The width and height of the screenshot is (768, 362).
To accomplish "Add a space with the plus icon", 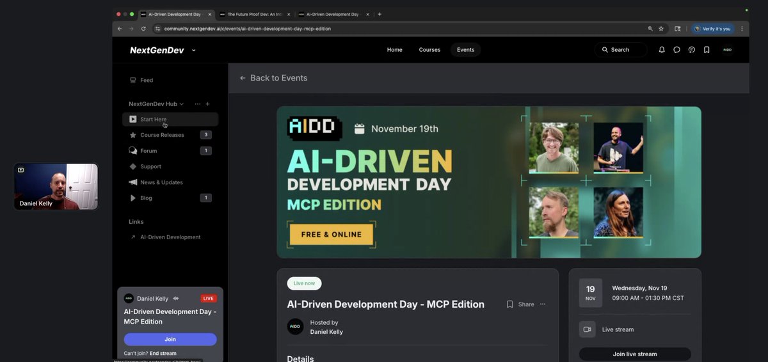I will [207, 104].
